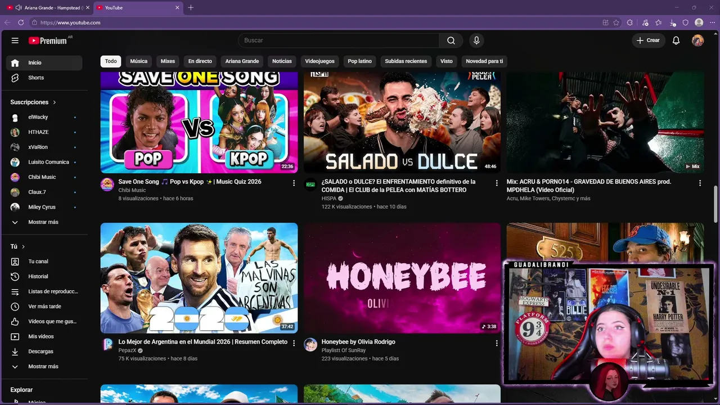Click the browser address bar URL
The width and height of the screenshot is (720, 405).
(x=70, y=22)
